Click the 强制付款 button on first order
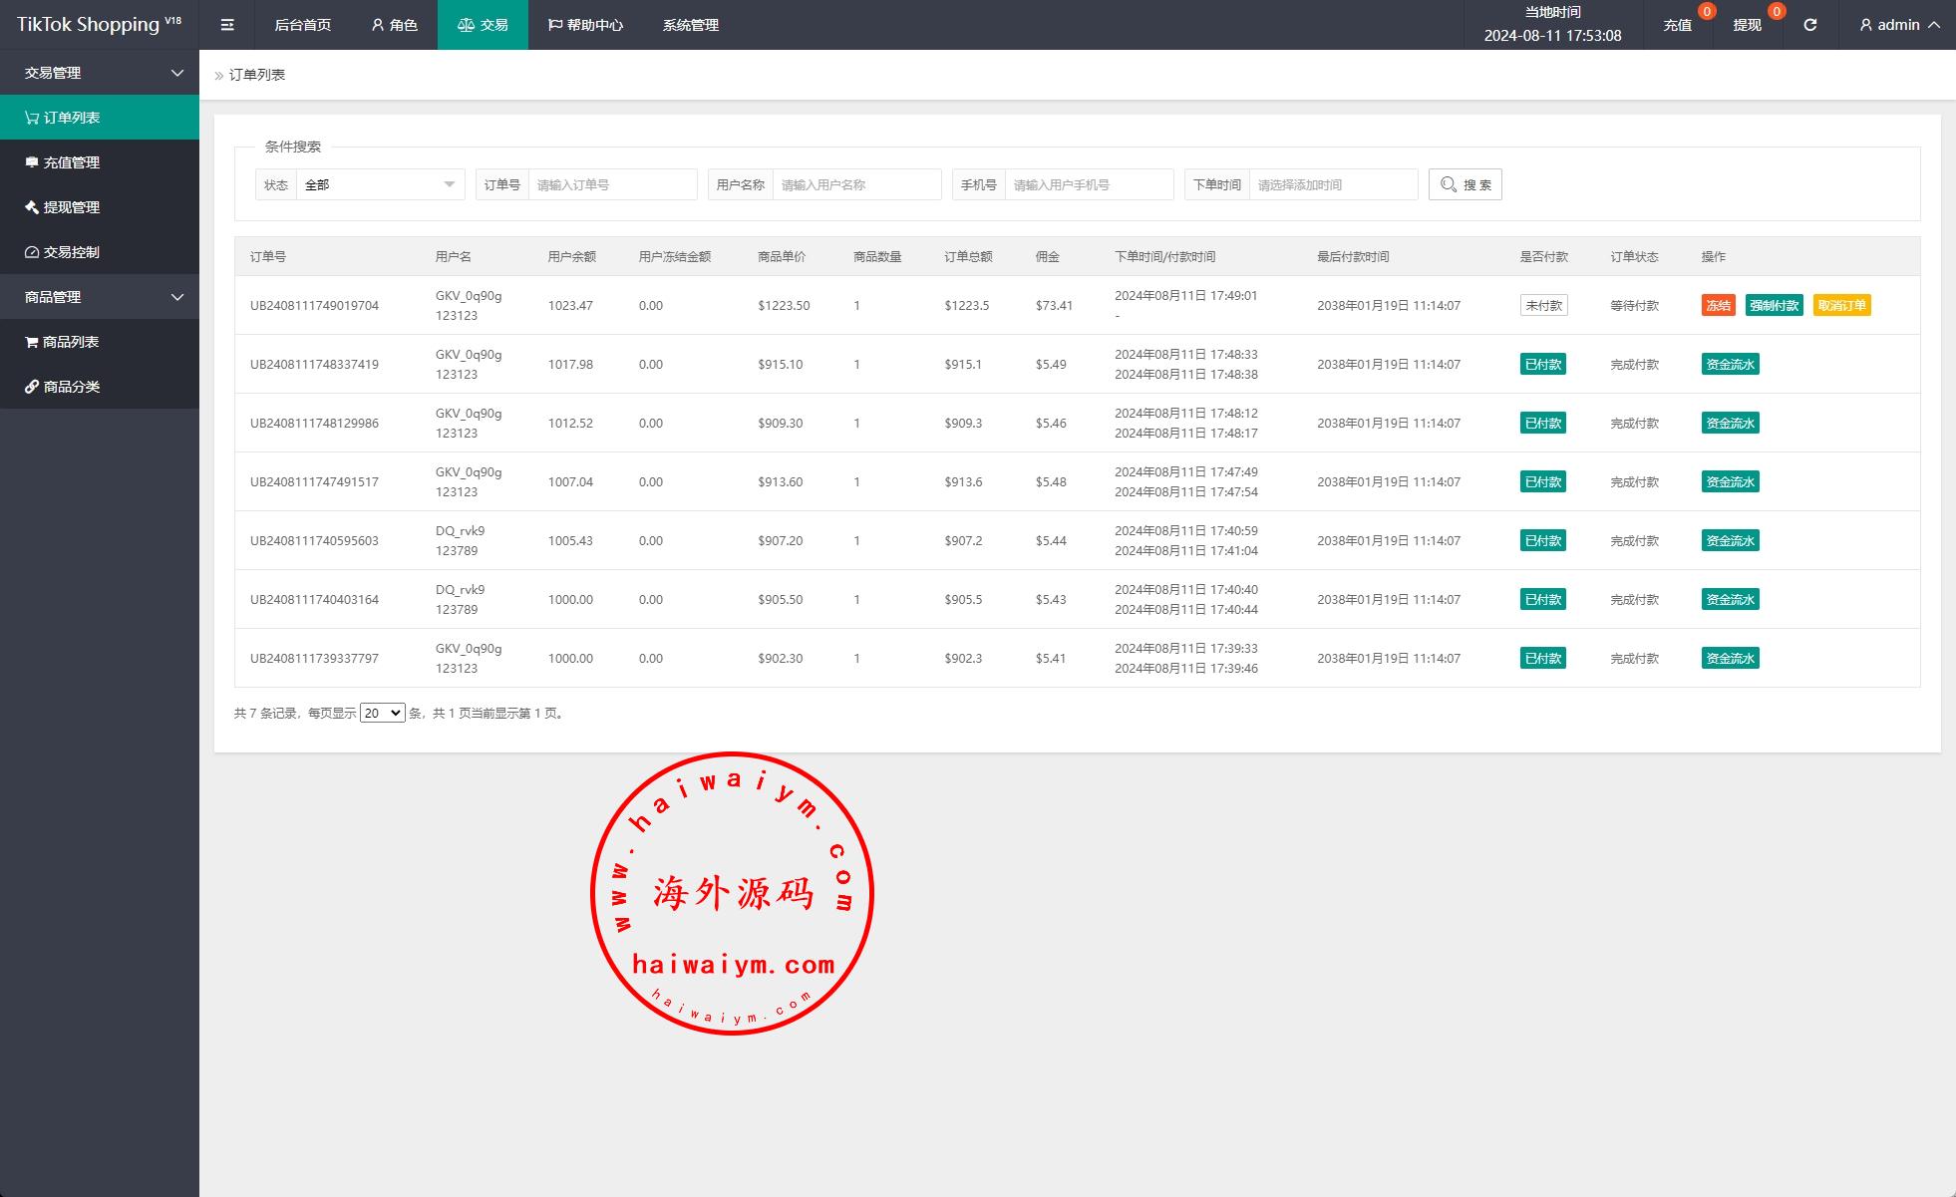This screenshot has height=1197, width=1956. click(1774, 306)
